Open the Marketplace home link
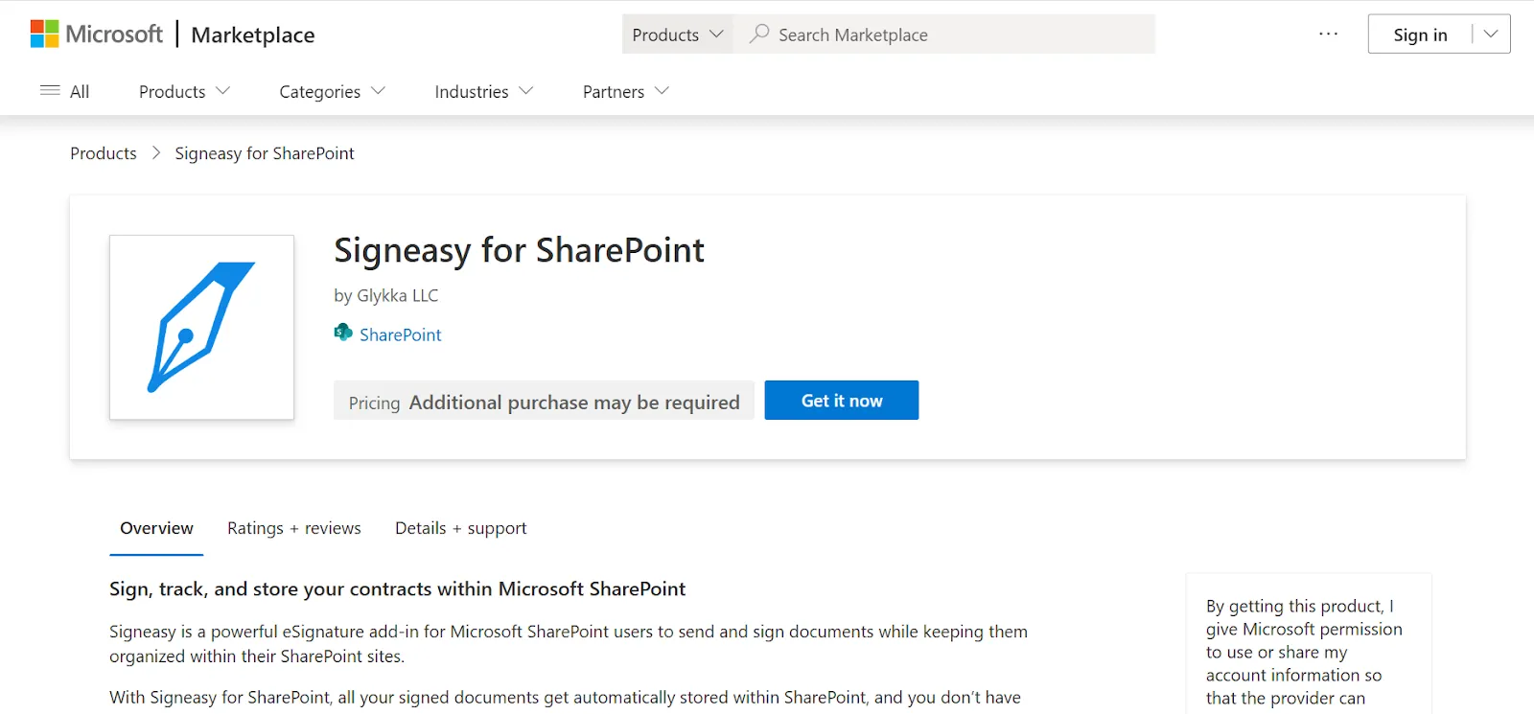 click(x=253, y=35)
